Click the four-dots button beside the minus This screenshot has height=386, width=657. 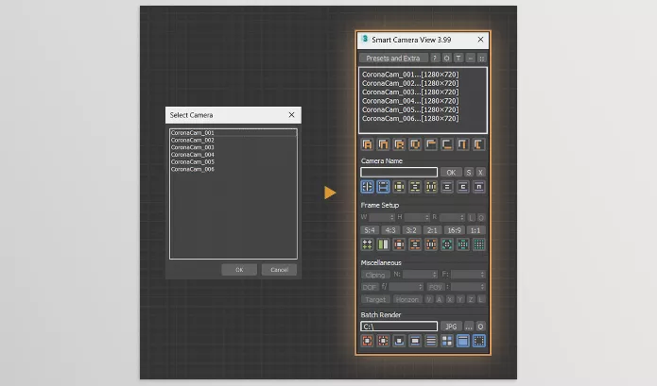tap(482, 59)
